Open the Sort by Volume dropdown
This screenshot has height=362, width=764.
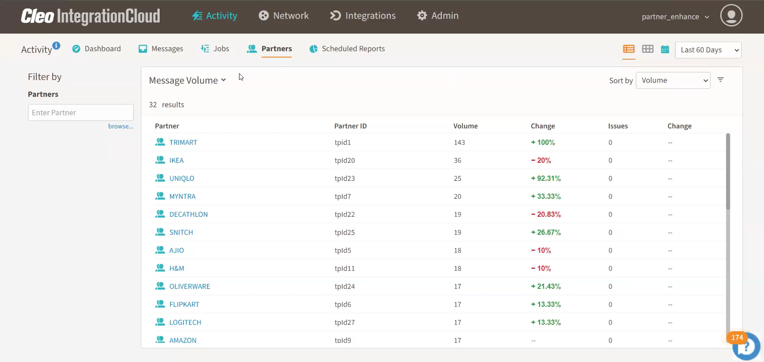[x=673, y=80]
